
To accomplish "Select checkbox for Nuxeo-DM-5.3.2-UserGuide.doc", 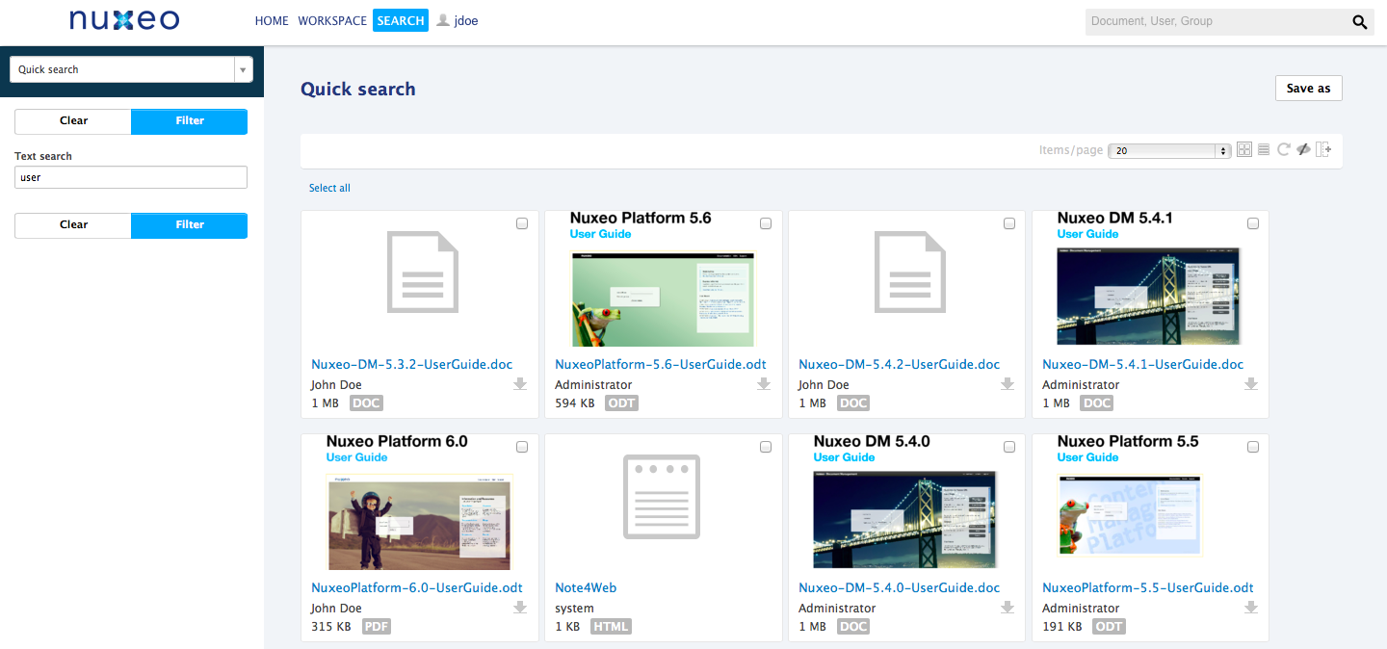I will click(x=522, y=223).
